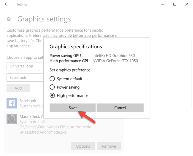
Task: Maximize the Settings window
Action: pos(175,4)
